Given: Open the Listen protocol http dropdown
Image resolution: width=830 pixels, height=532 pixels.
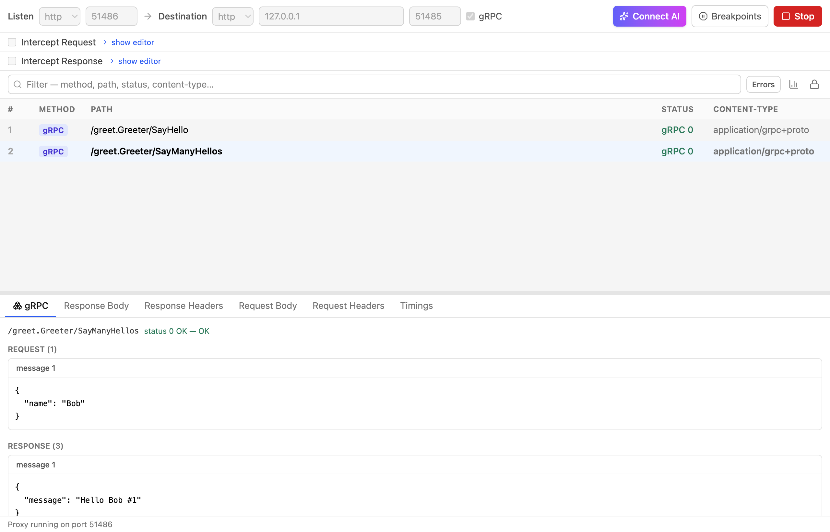Looking at the screenshot, I should point(60,16).
